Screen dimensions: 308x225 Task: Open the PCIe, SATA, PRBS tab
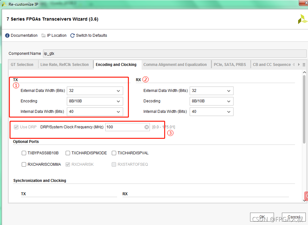tap(230, 65)
